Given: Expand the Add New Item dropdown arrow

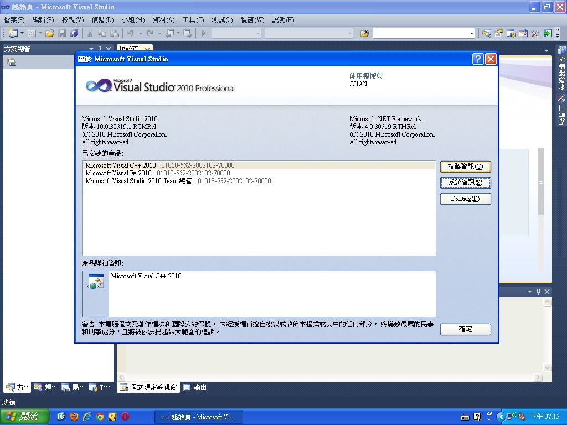Looking at the screenshot, I should tap(40, 33).
